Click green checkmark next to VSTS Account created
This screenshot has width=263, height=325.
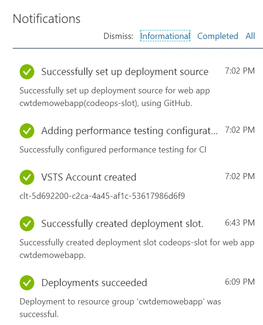pyautogui.click(x=27, y=177)
